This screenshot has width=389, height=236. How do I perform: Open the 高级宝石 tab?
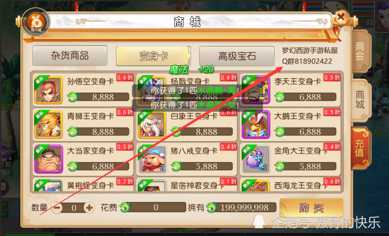click(237, 56)
